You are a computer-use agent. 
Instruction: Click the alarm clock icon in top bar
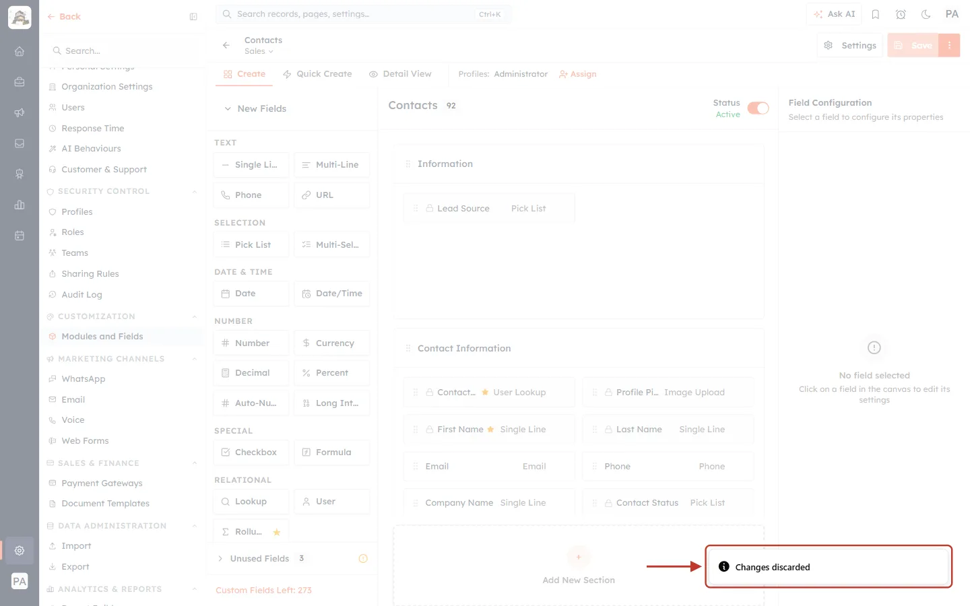click(x=901, y=14)
